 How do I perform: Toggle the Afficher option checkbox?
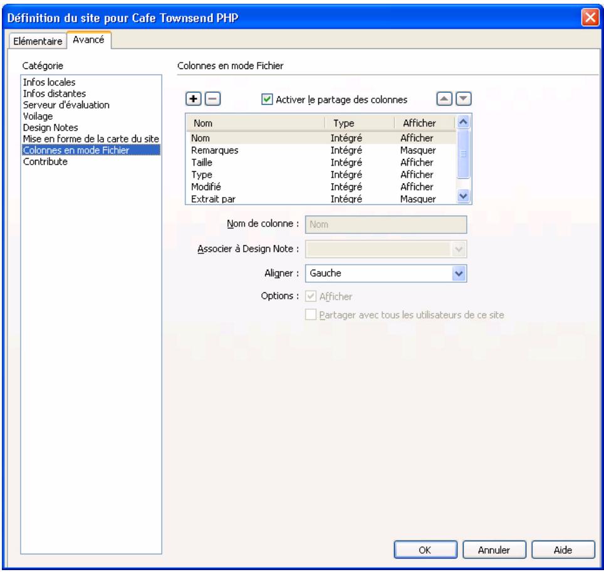pyautogui.click(x=311, y=296)
